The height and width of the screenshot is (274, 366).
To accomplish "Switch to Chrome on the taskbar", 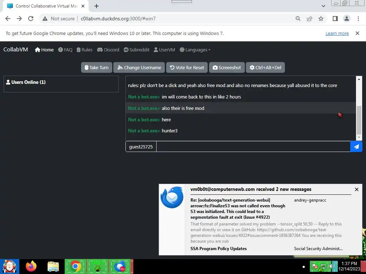I will [75, 267].
